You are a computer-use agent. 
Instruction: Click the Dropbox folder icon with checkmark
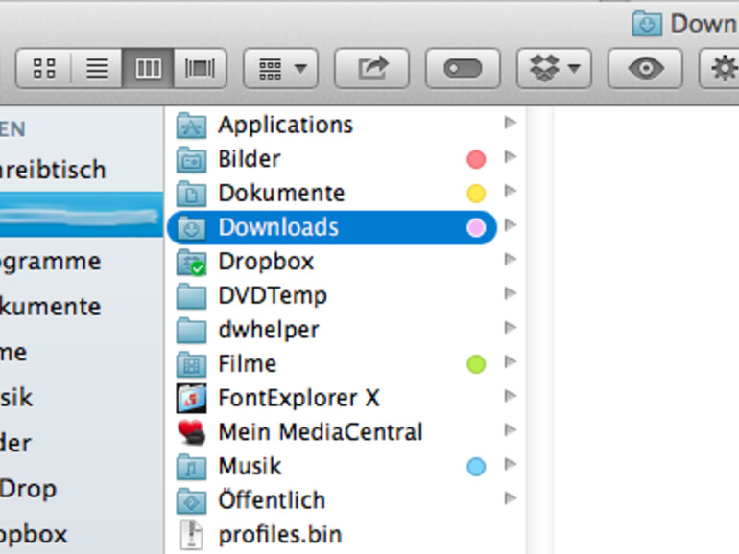pos(191,263)
